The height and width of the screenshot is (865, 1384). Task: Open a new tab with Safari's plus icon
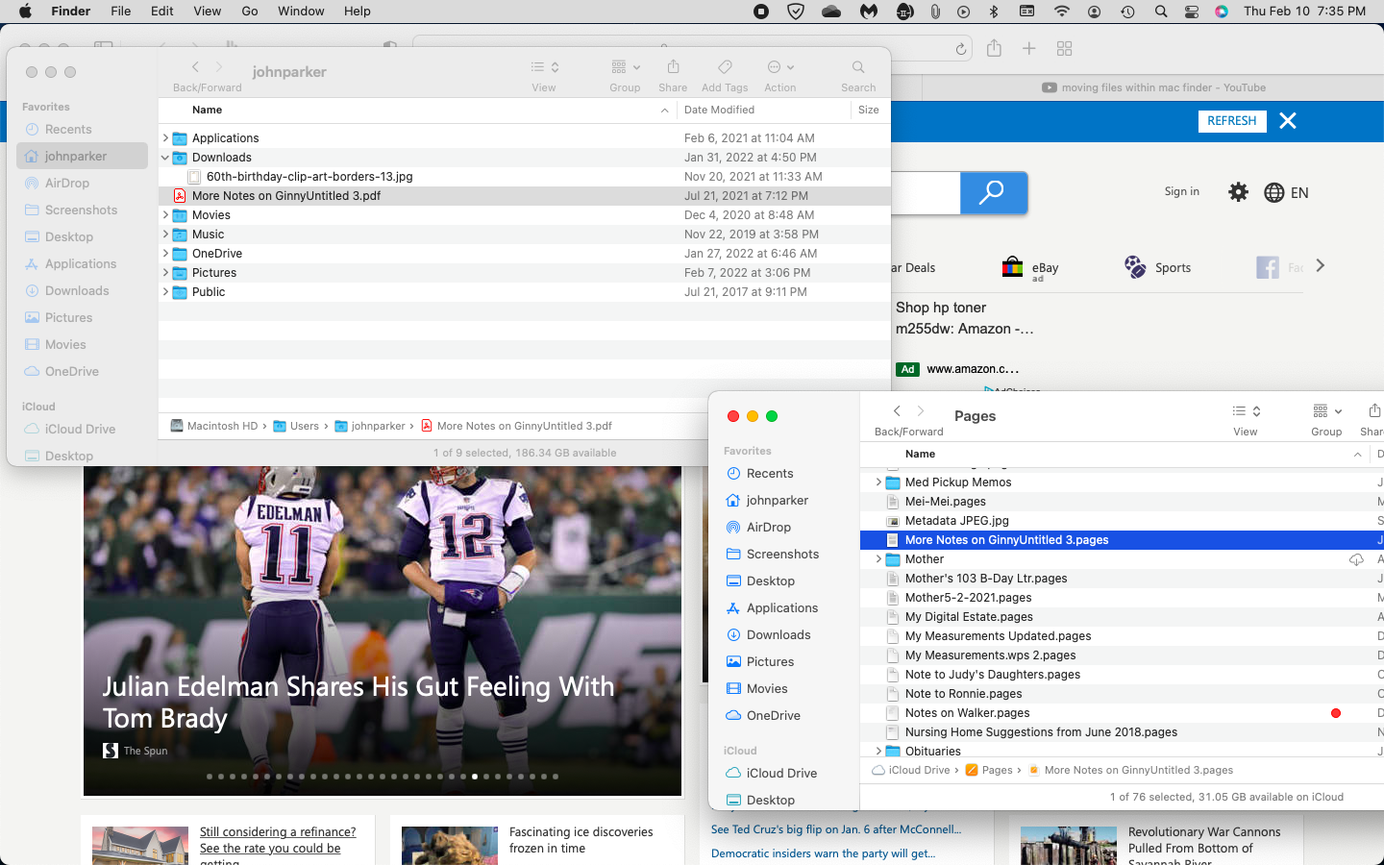click(1028, 48)
